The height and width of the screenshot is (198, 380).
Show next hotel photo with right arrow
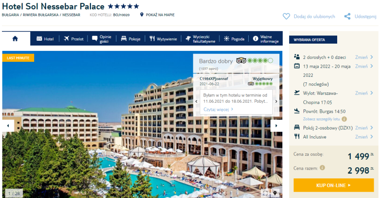point(276,126)
